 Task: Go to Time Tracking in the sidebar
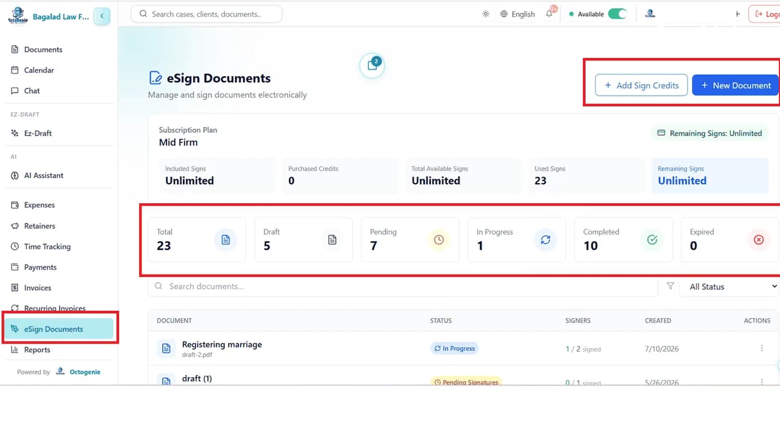point(59,247)
